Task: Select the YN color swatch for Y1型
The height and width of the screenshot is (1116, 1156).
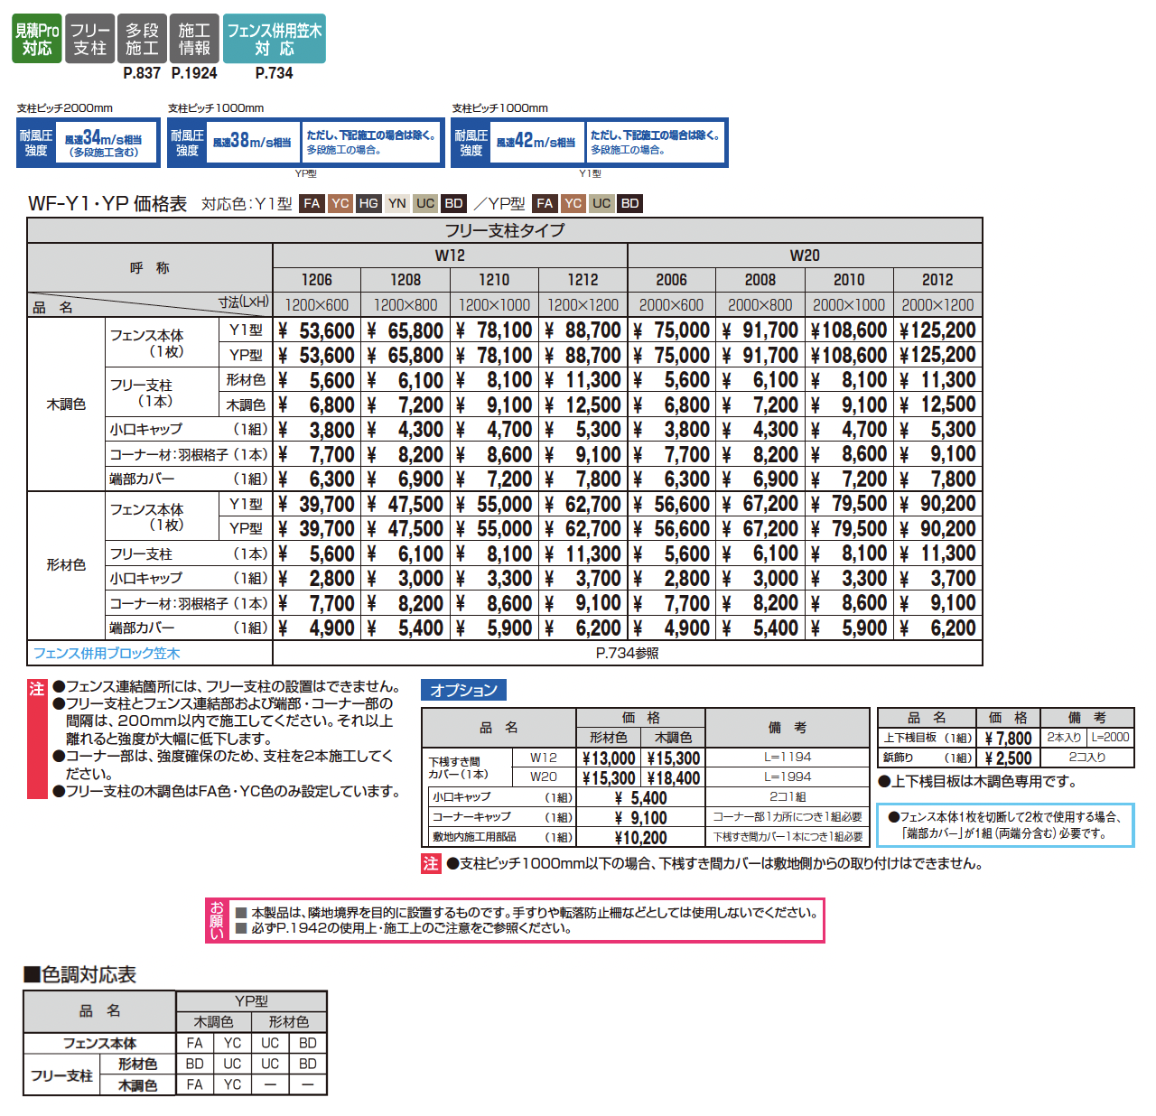Action: click(397, 204)
